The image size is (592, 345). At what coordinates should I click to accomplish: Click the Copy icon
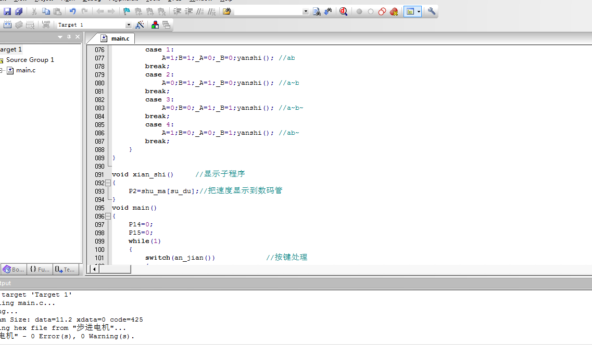point(46,11)
